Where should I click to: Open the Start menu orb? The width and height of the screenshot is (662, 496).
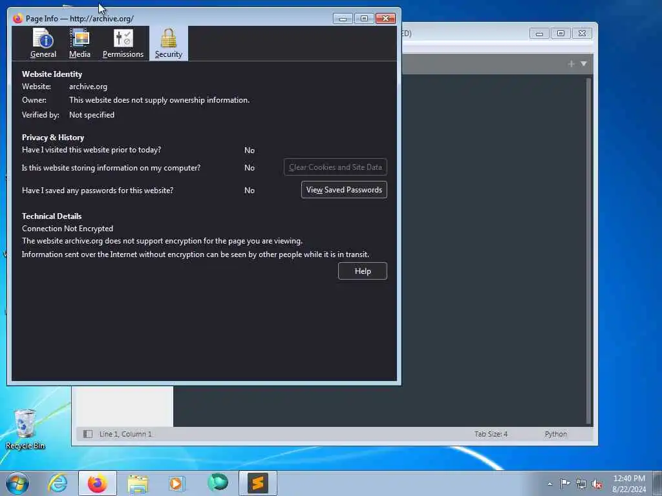[17, 483]
